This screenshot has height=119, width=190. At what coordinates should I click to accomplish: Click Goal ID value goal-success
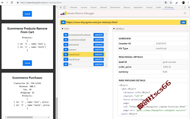[169, 62]
